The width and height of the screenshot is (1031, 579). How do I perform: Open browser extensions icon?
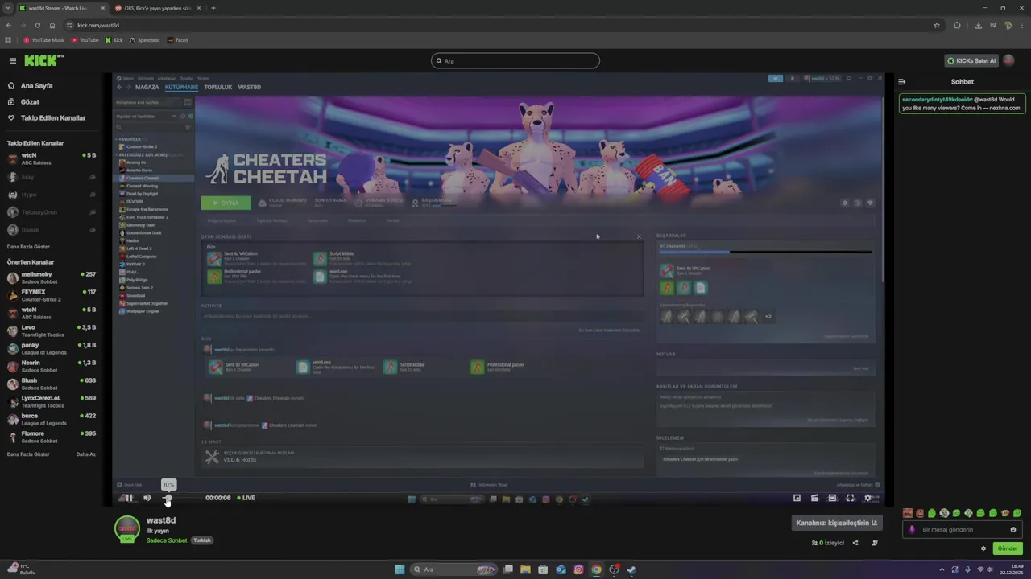957,25
